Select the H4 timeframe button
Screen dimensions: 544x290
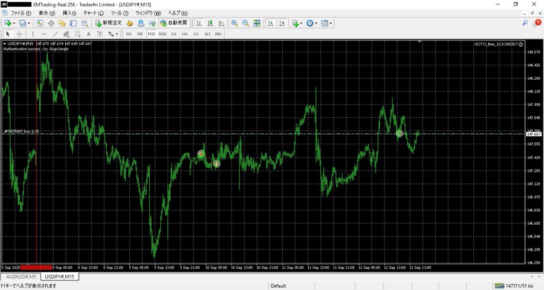(x=185, y=34)
